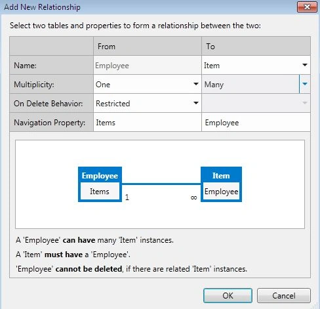Click the Item entity box header in diagram

coord(221,176)
